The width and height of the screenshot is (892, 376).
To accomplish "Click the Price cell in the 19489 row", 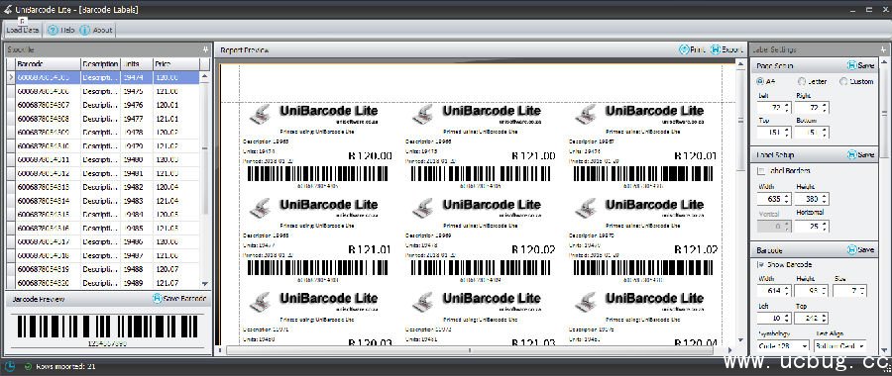I will click(176, 282).
